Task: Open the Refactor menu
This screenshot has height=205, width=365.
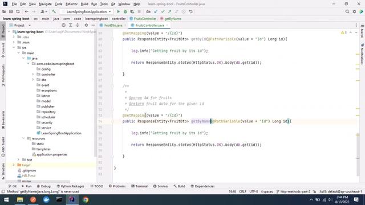Action: pyautogui.click(x=71, y=4)
